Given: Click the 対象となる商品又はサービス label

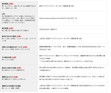Looking at the screenshot, I should pos(12,47).
